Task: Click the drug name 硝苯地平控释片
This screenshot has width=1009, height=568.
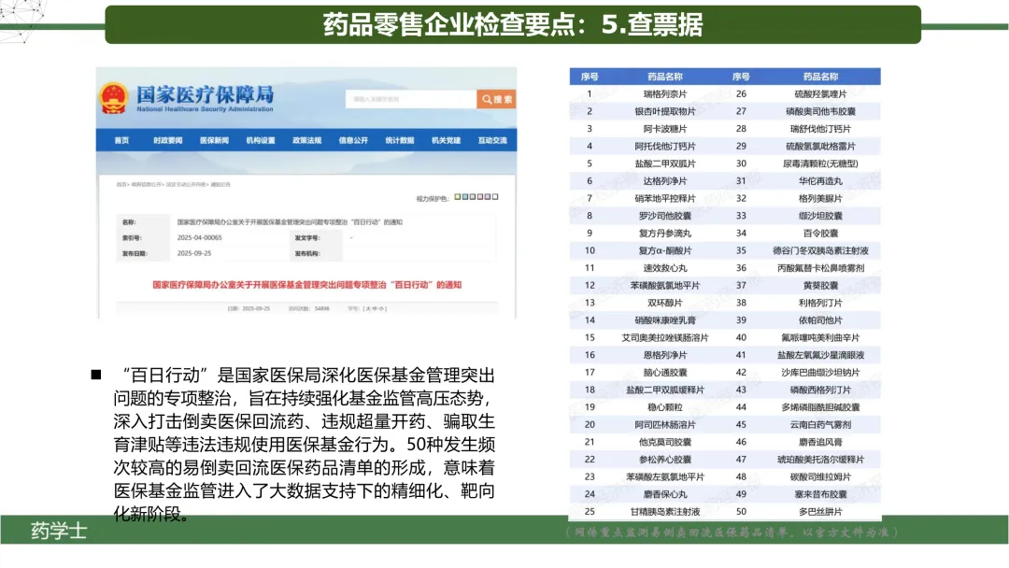Action: 665,198
